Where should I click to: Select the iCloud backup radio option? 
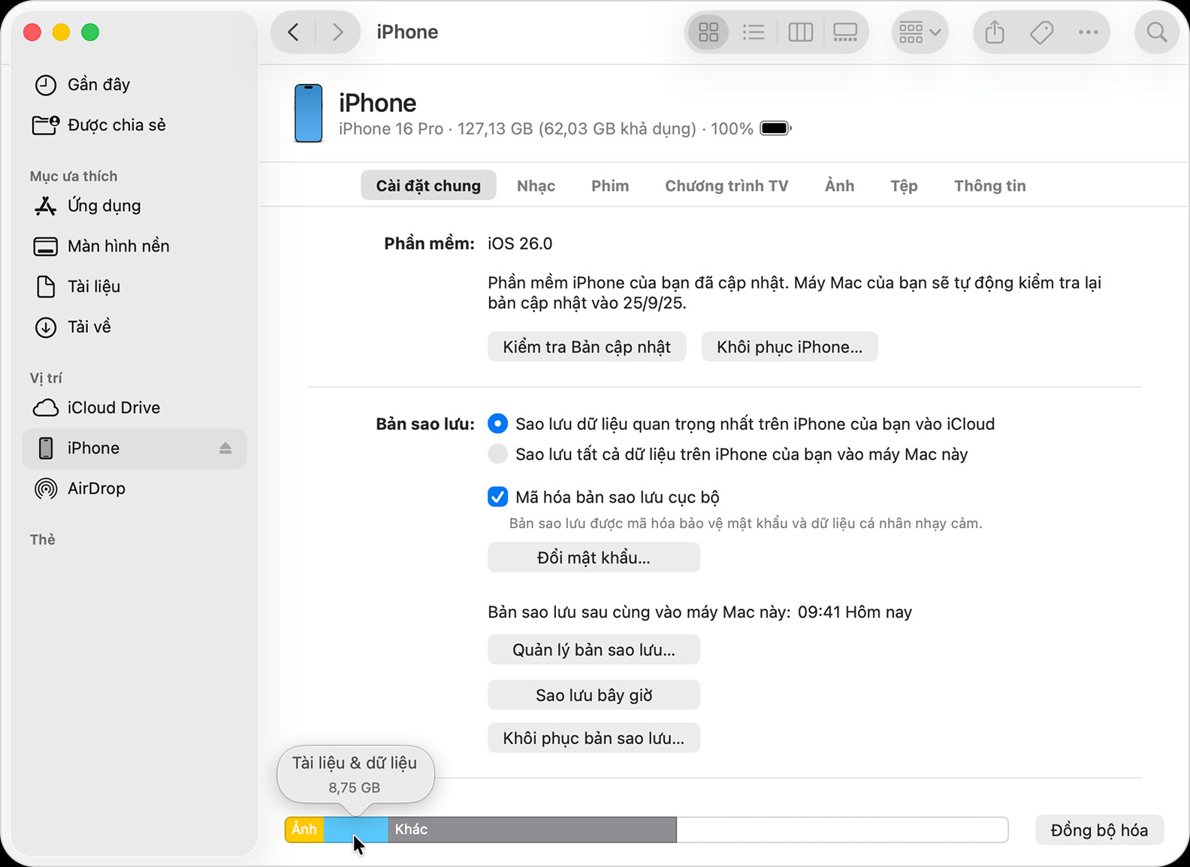(497, 424)
